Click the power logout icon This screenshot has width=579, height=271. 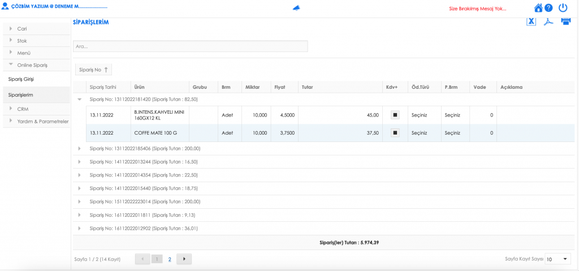[563, 8]
